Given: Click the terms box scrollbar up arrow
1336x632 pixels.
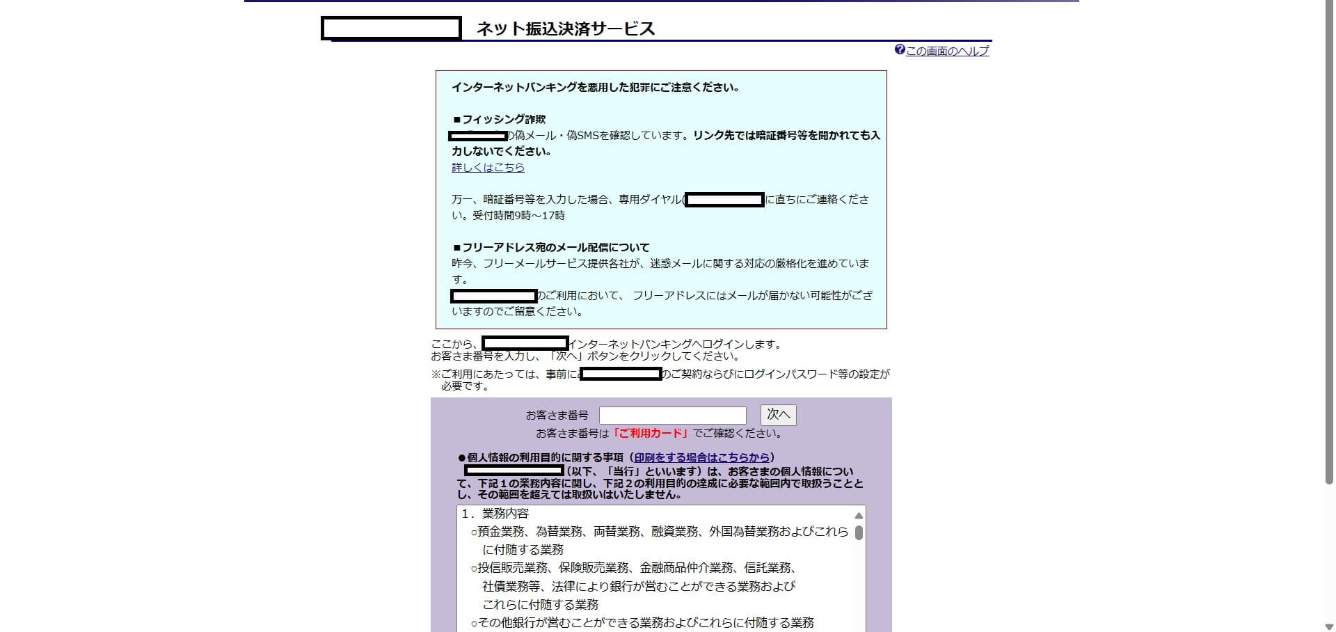Looking at the screenshot, I should tap(859, 516).
